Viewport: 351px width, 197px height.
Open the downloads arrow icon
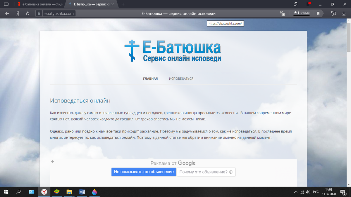coord(344,13)
